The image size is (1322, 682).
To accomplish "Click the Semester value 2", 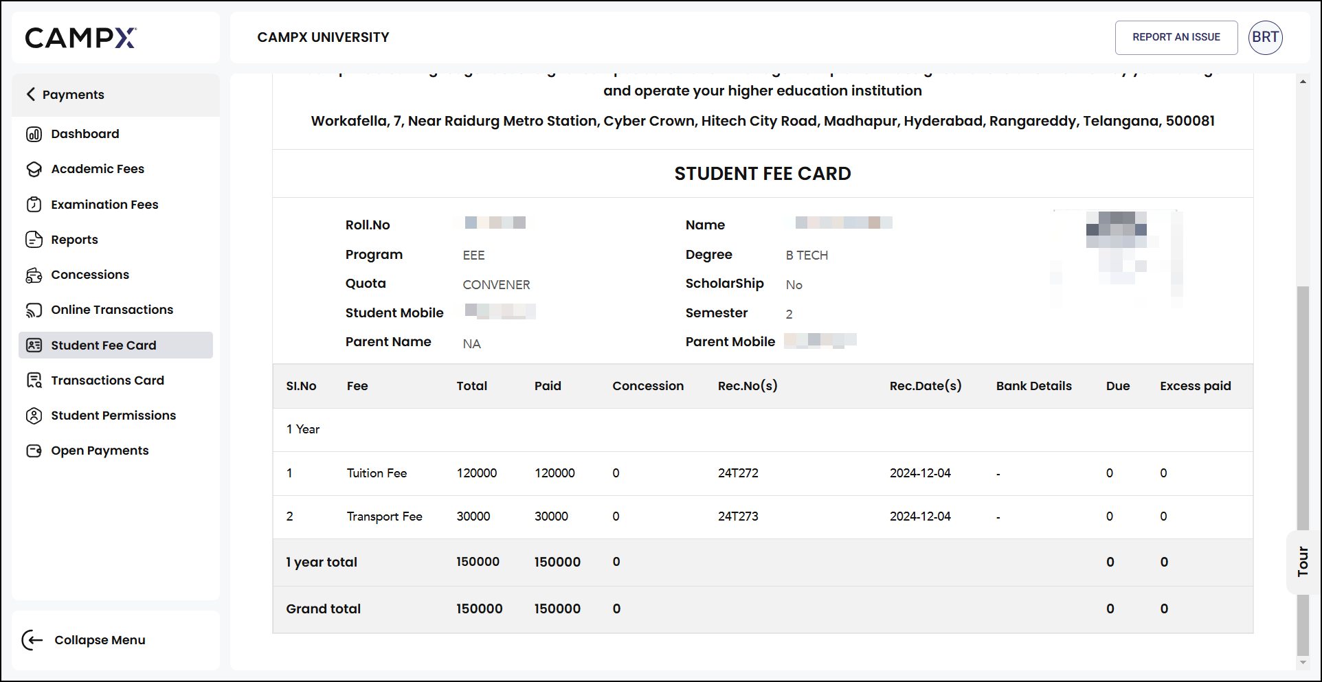I will click(x=789, y=315).
